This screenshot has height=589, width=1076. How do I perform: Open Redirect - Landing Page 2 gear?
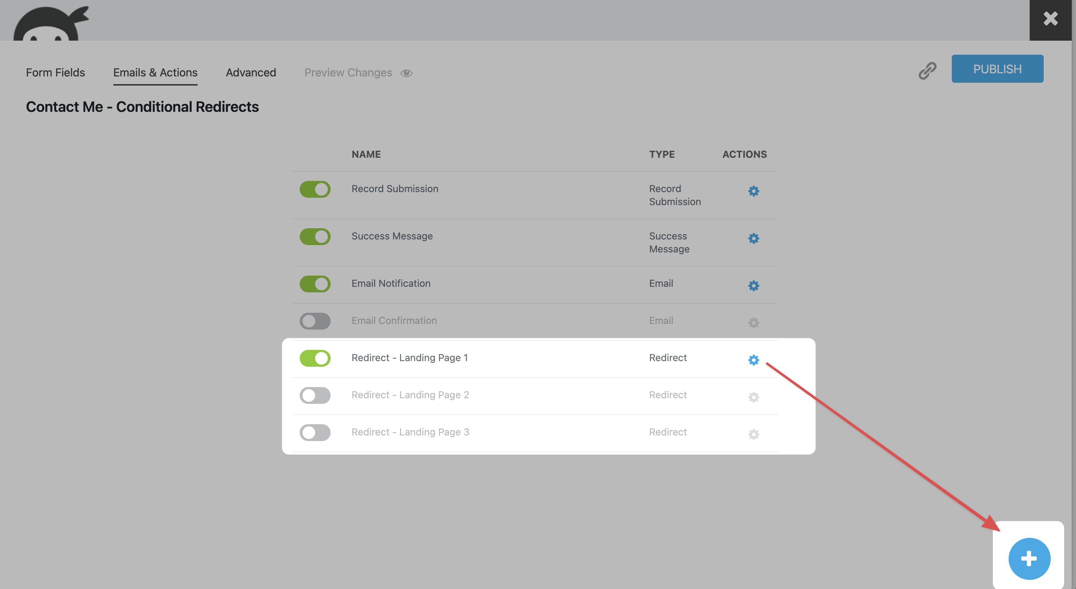753,397
